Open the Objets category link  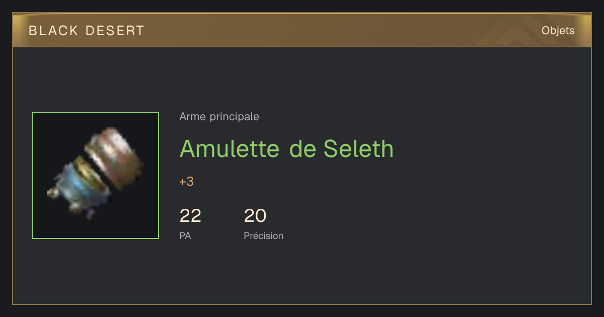click(558, 31)
